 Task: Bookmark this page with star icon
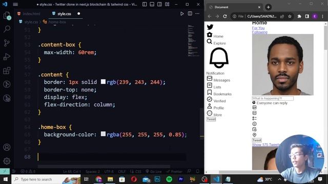coord(290,16)
